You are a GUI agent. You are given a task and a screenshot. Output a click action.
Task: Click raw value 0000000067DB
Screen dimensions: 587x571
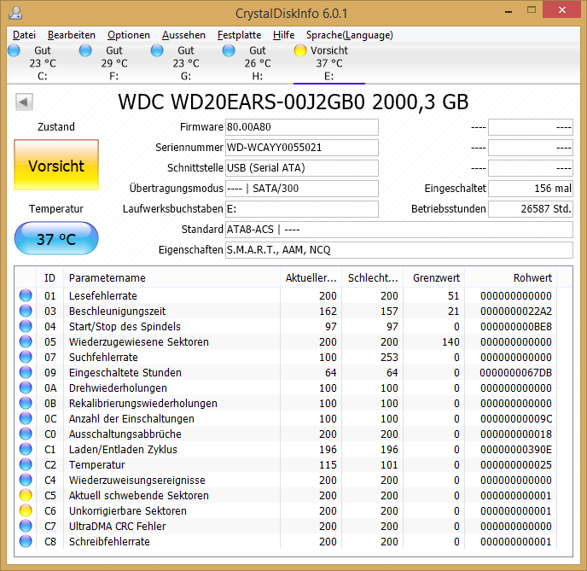click(516, 372)
